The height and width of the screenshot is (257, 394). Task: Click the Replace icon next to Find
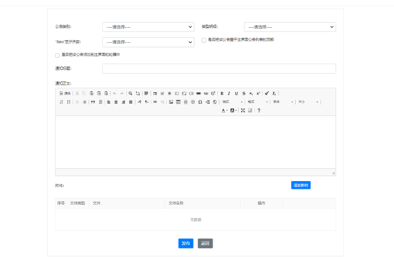coord(138,93)
